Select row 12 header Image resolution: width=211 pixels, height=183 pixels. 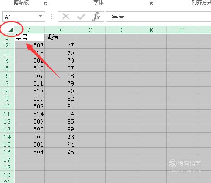coord(7,122)
